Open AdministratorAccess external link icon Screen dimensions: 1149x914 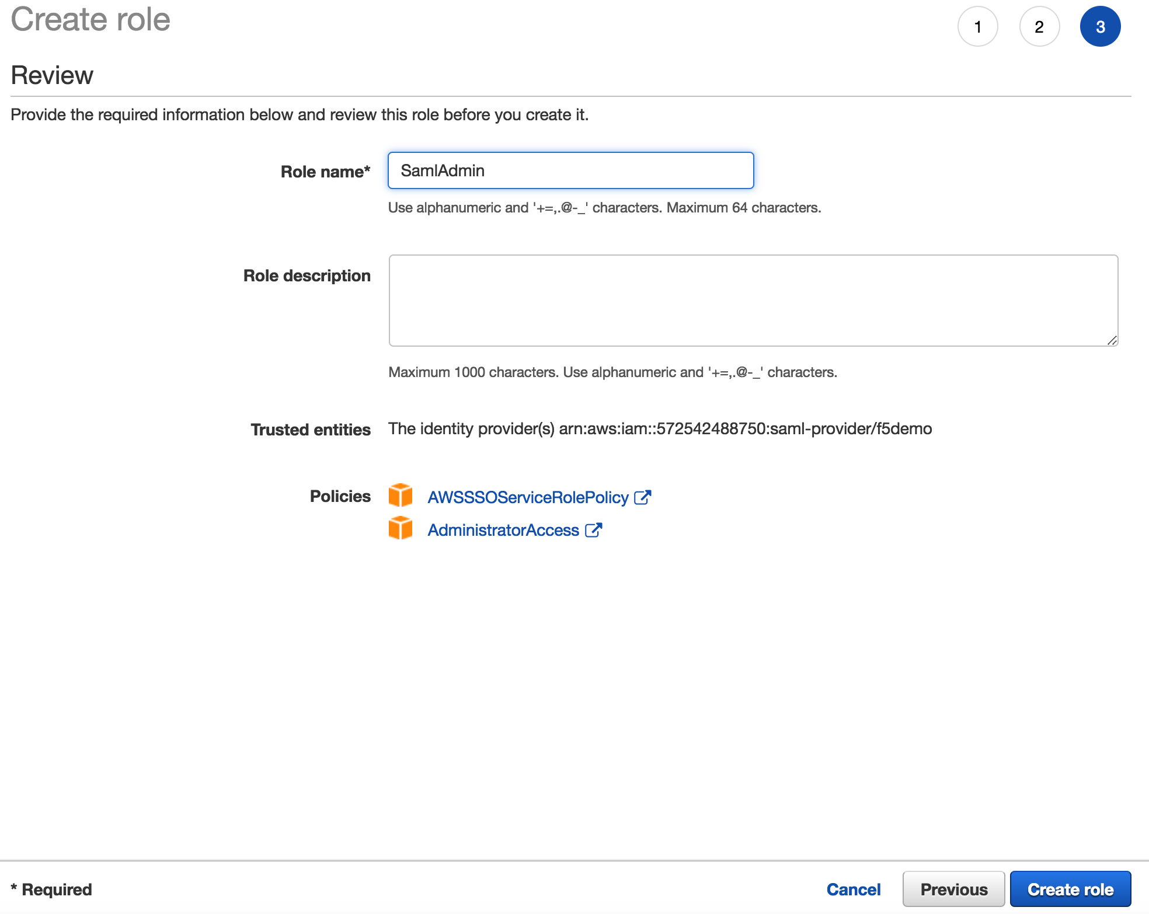tap(593, 530)
